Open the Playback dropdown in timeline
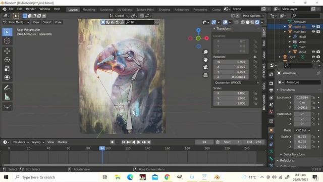The image size is (323, 182). tap(21, 142)
